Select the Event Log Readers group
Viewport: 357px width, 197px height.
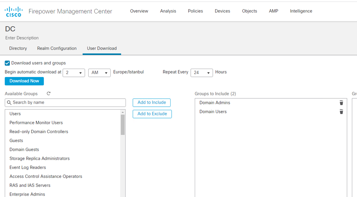click(x=62, y=167)
